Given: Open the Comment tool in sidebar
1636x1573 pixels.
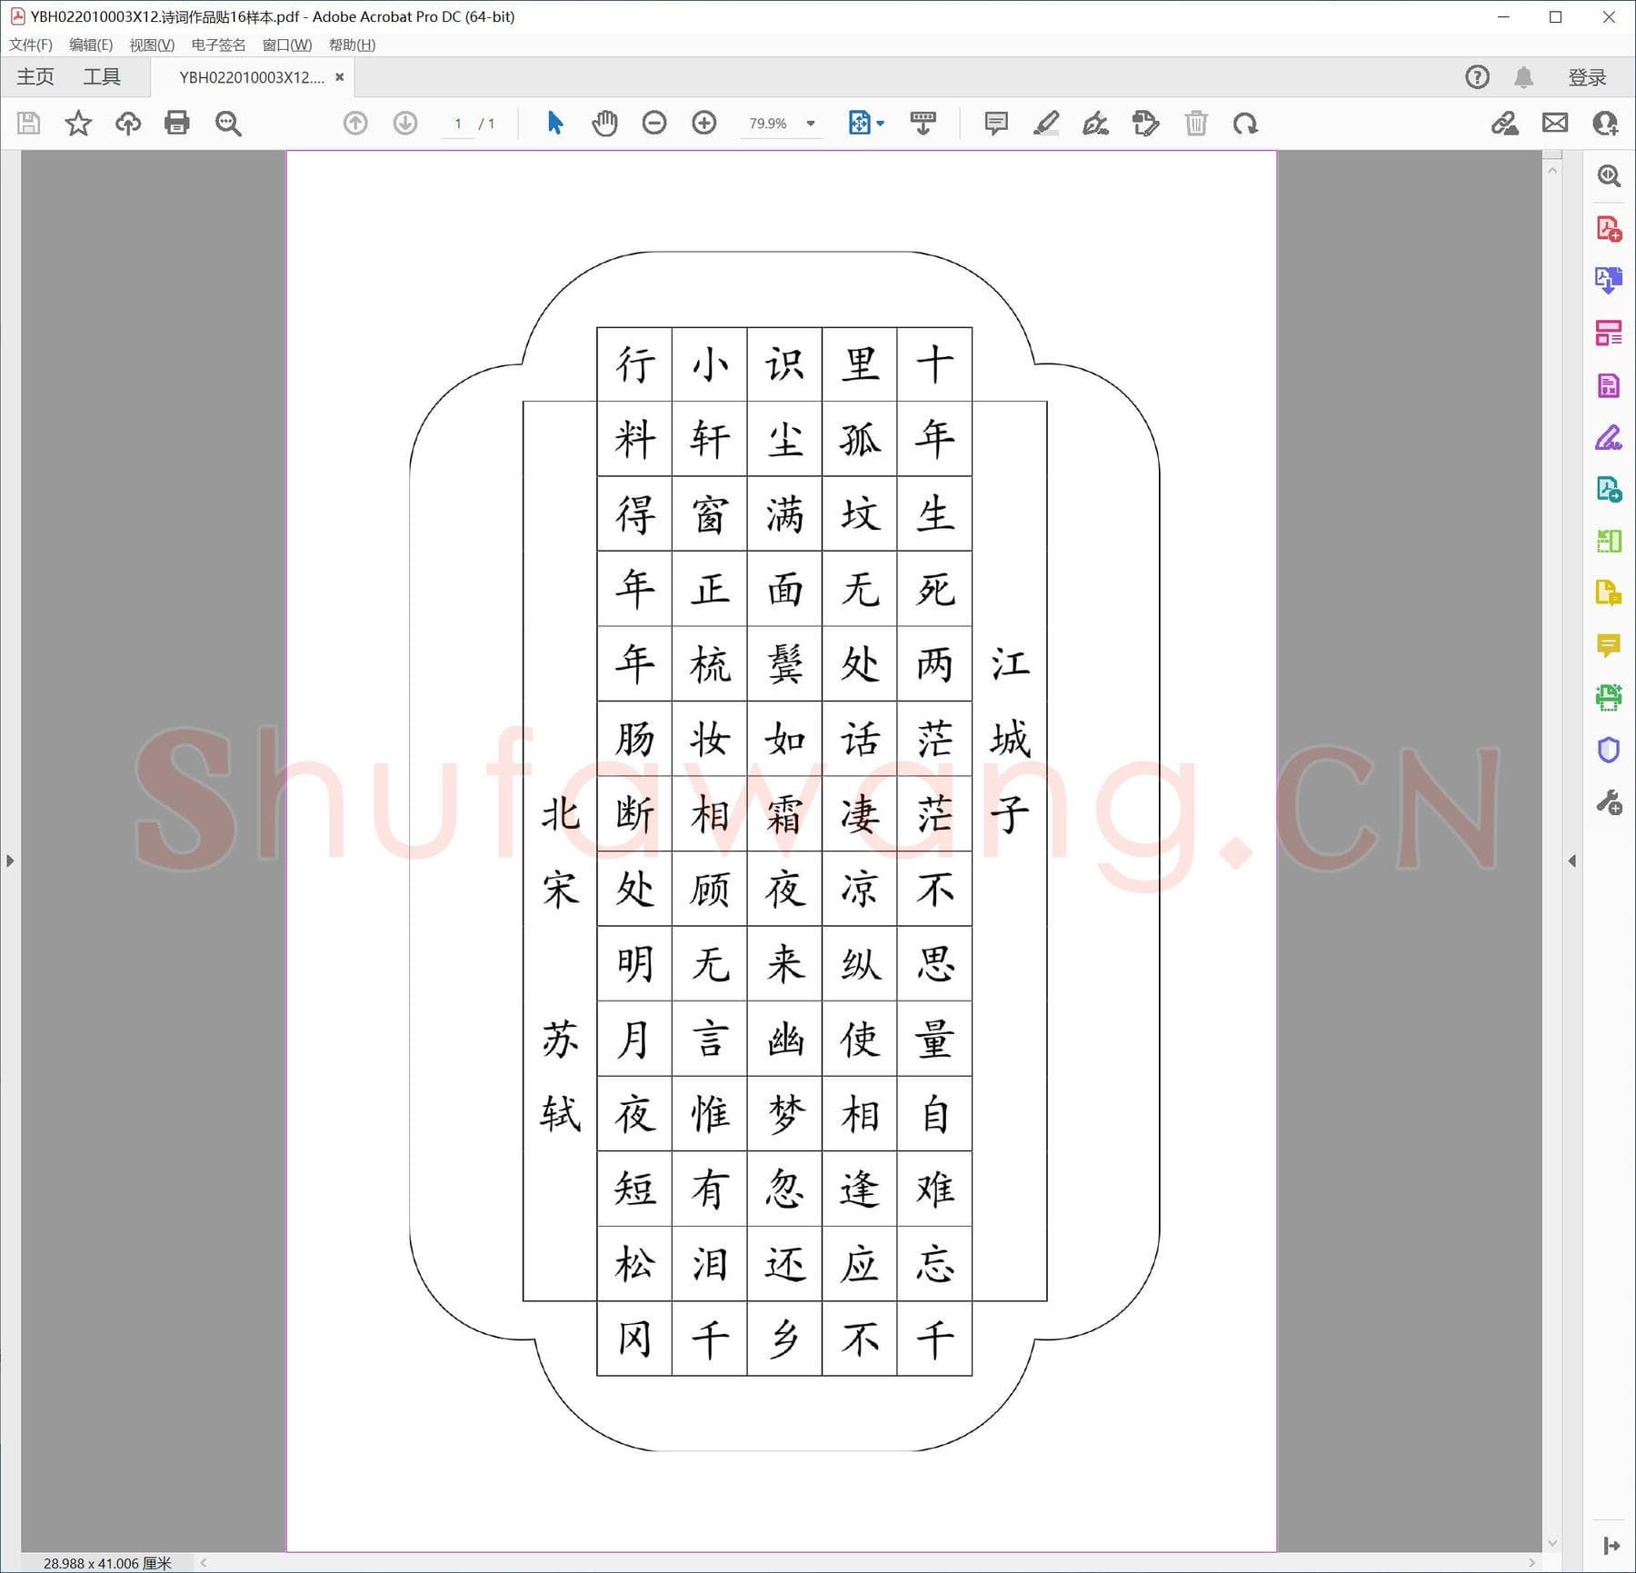Looking at the screenshot, I should [1609, 645].
